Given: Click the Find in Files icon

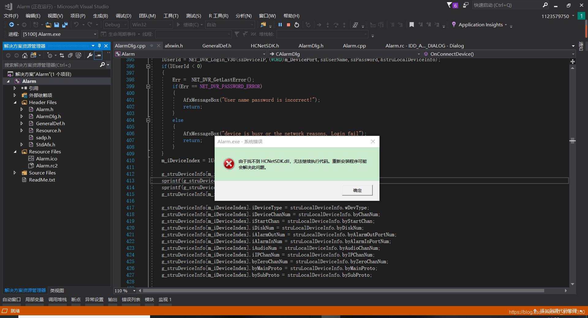Looking at the screenshot, I should point(263,25).
